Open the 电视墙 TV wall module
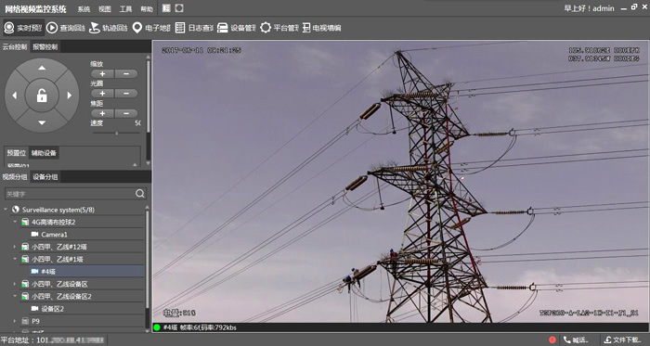Screen dimensions: 650x346 [321, 28]
